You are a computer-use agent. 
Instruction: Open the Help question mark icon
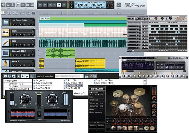119,5
